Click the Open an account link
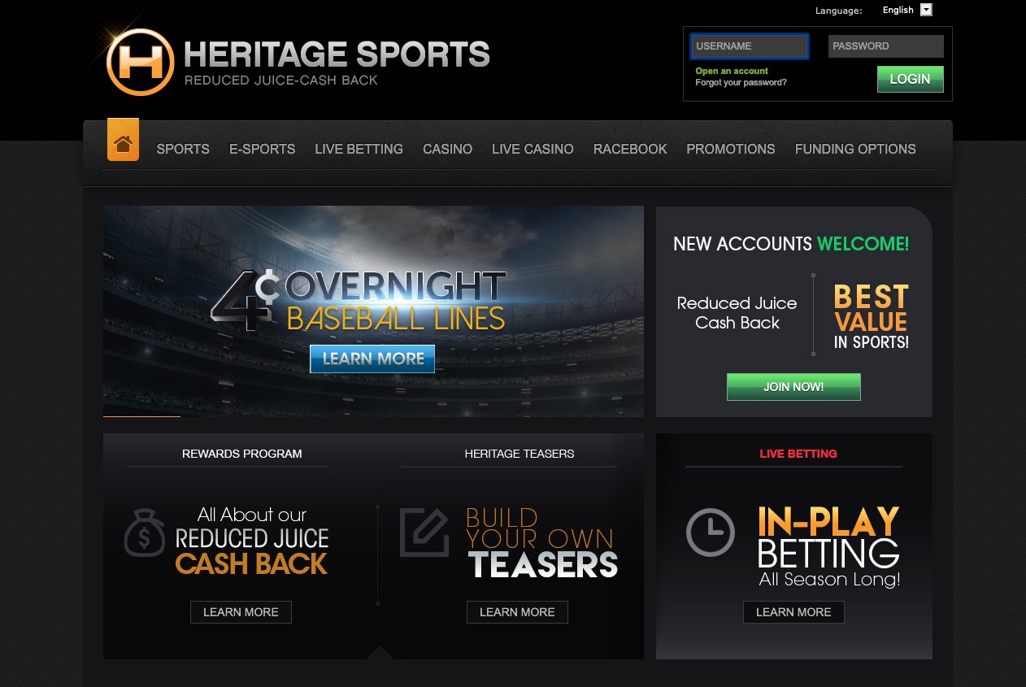 coord(732,72)
